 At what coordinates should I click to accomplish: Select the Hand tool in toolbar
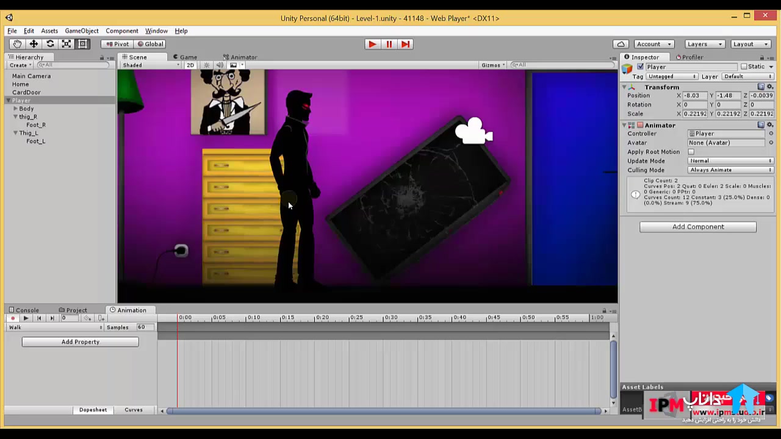pyautogui.click(x=17, y=44)
